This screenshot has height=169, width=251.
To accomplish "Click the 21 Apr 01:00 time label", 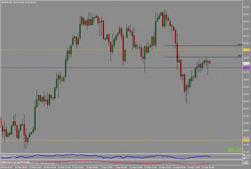I will 208,167.
